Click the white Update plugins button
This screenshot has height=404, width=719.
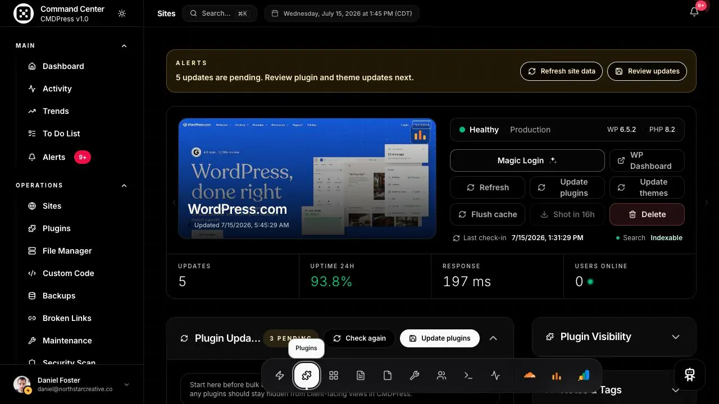(439, 338)
